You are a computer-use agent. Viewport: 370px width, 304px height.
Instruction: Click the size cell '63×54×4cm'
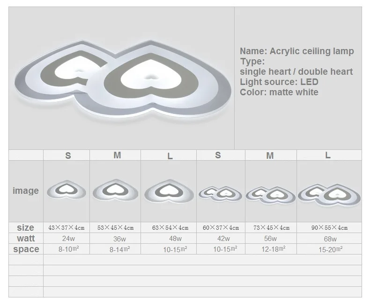tap(170, 228)
